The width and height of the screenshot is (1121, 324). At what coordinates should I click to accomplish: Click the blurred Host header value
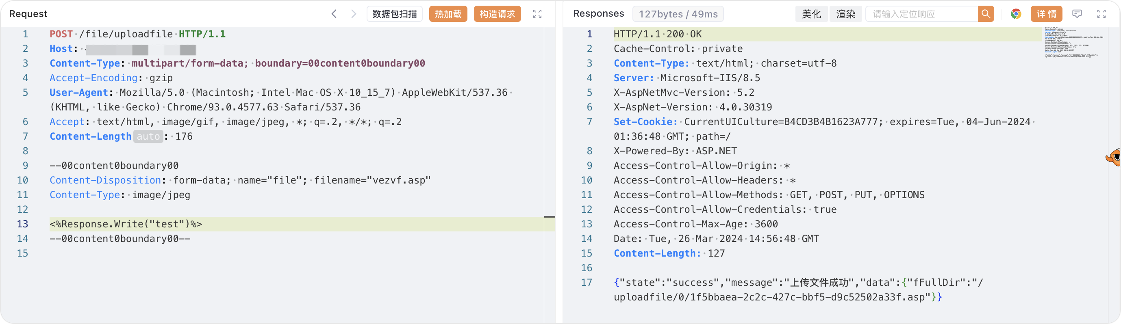click(141, 49)
